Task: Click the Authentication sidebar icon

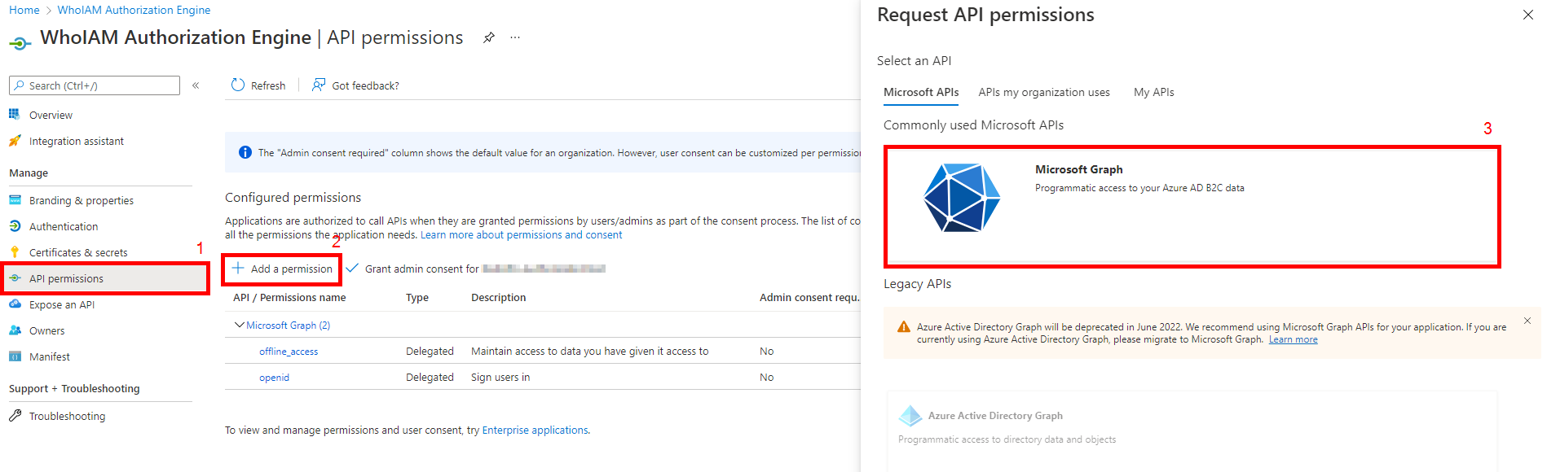Action: 15,226
